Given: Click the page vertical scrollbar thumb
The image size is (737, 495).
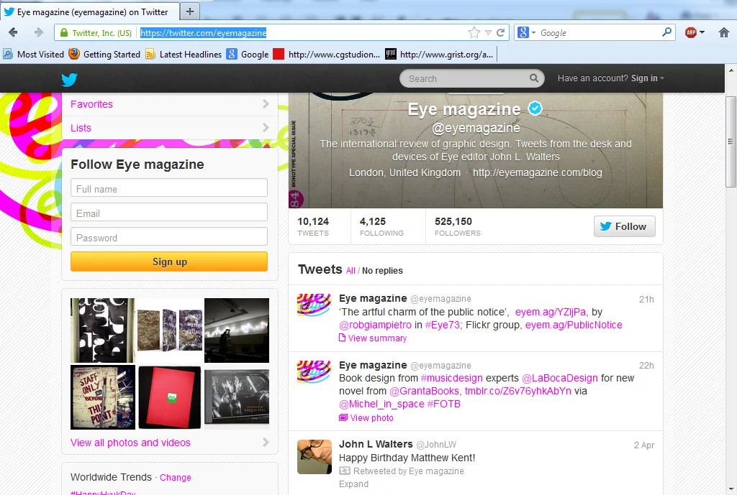Looking at the screenshot, I should (x=731, y=142).
